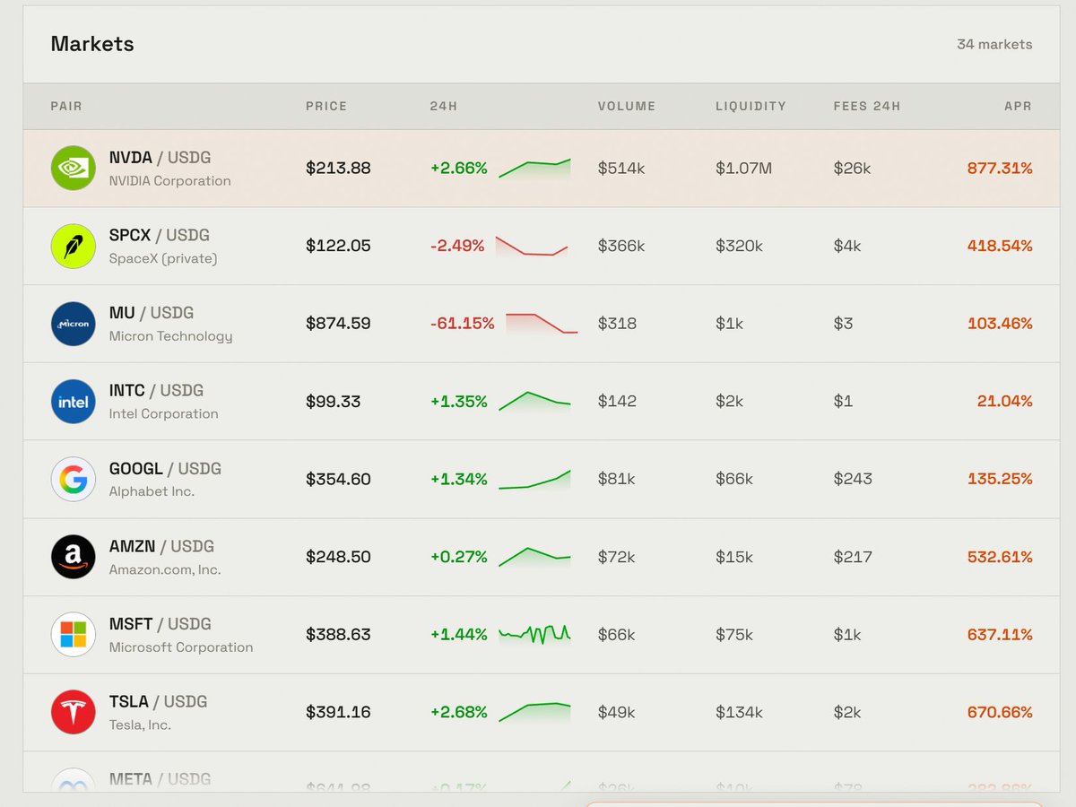Click the Micron logo icon
1076x807 pixels.
tap(74, 324)
